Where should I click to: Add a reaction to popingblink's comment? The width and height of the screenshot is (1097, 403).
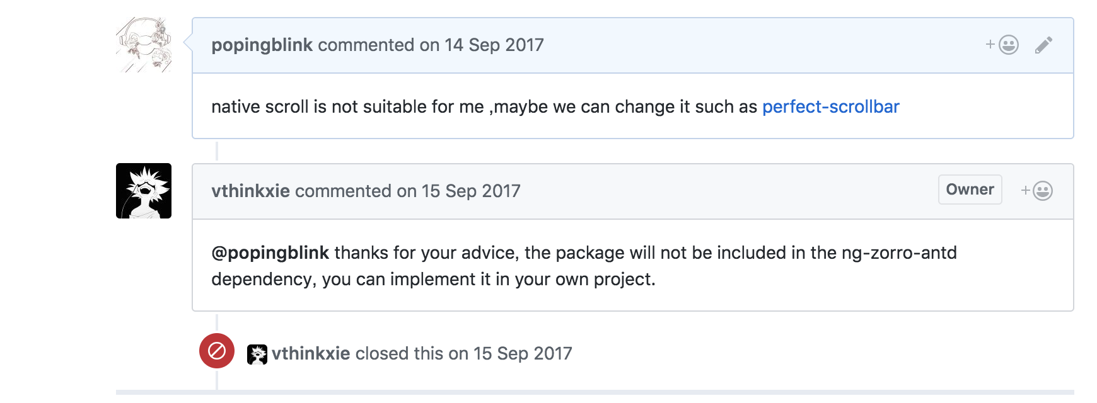tap(1002, 45)
